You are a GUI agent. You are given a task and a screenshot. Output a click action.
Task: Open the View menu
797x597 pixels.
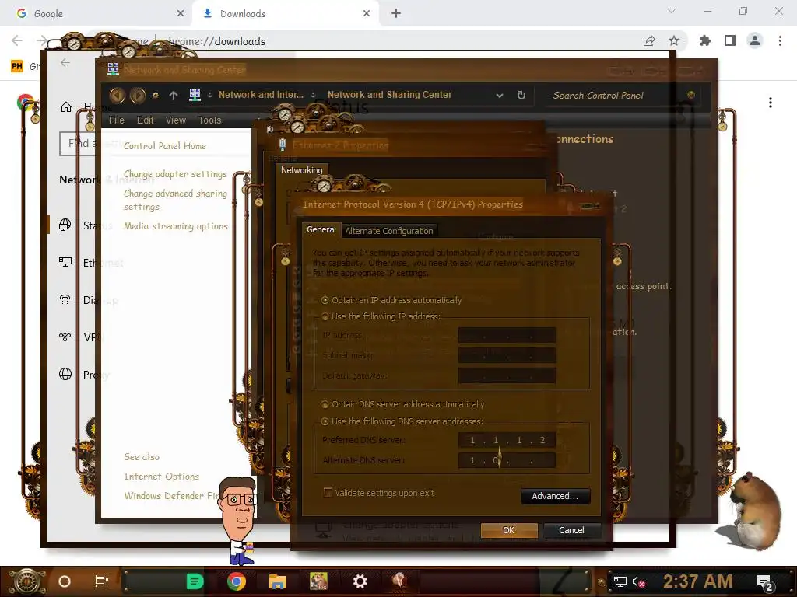tap(175, 120)
